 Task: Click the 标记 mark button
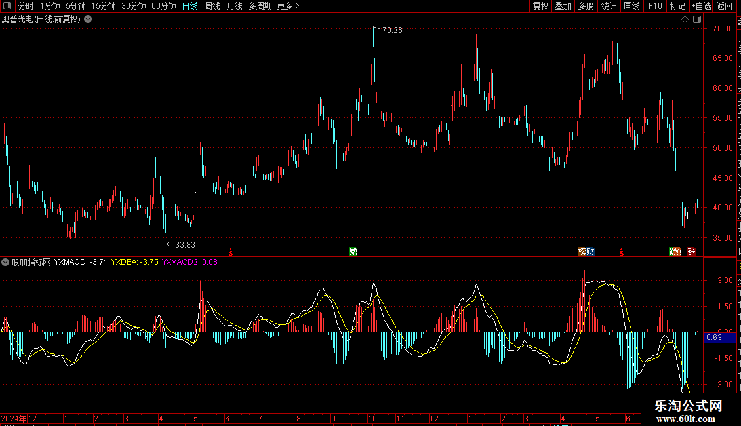tap(677, 6)
